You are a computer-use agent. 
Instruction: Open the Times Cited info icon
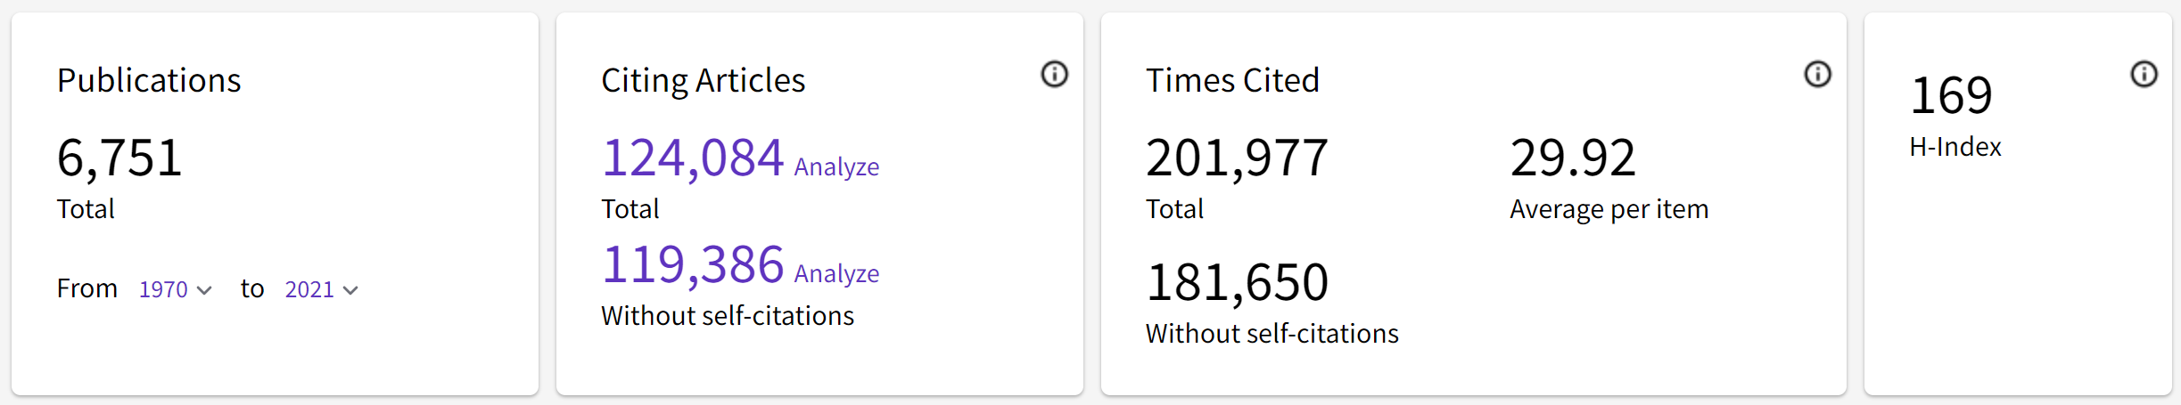click(x=1817, y=74)
